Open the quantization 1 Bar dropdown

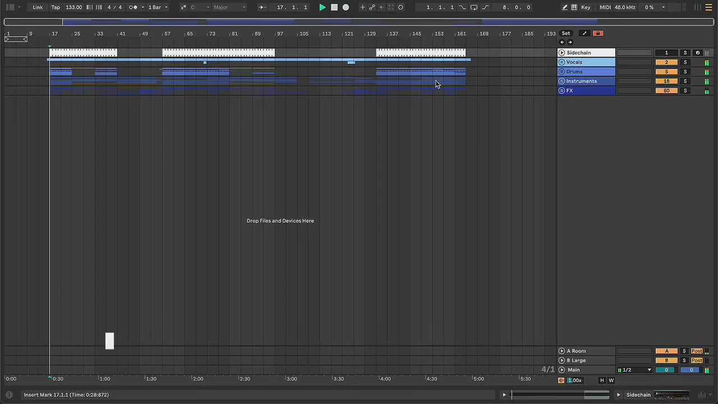pyautogui.click(x=157, y=7)
